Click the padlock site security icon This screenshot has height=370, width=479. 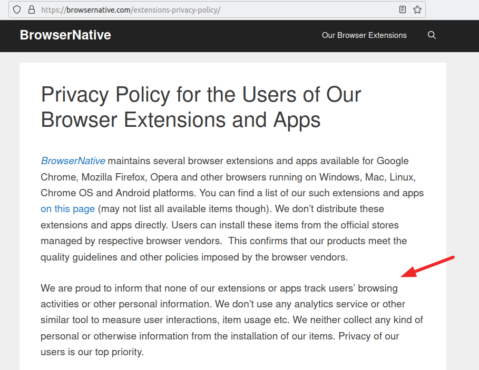click(x=32, y=10)
